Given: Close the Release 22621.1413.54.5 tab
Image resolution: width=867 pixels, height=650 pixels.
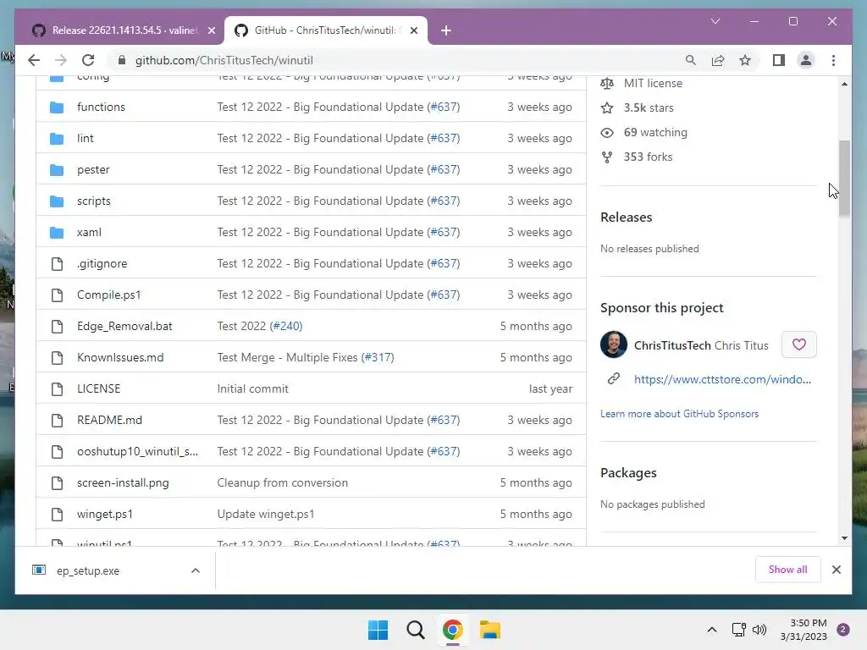Looking at the screenshot, I should (x=211, y=30).
